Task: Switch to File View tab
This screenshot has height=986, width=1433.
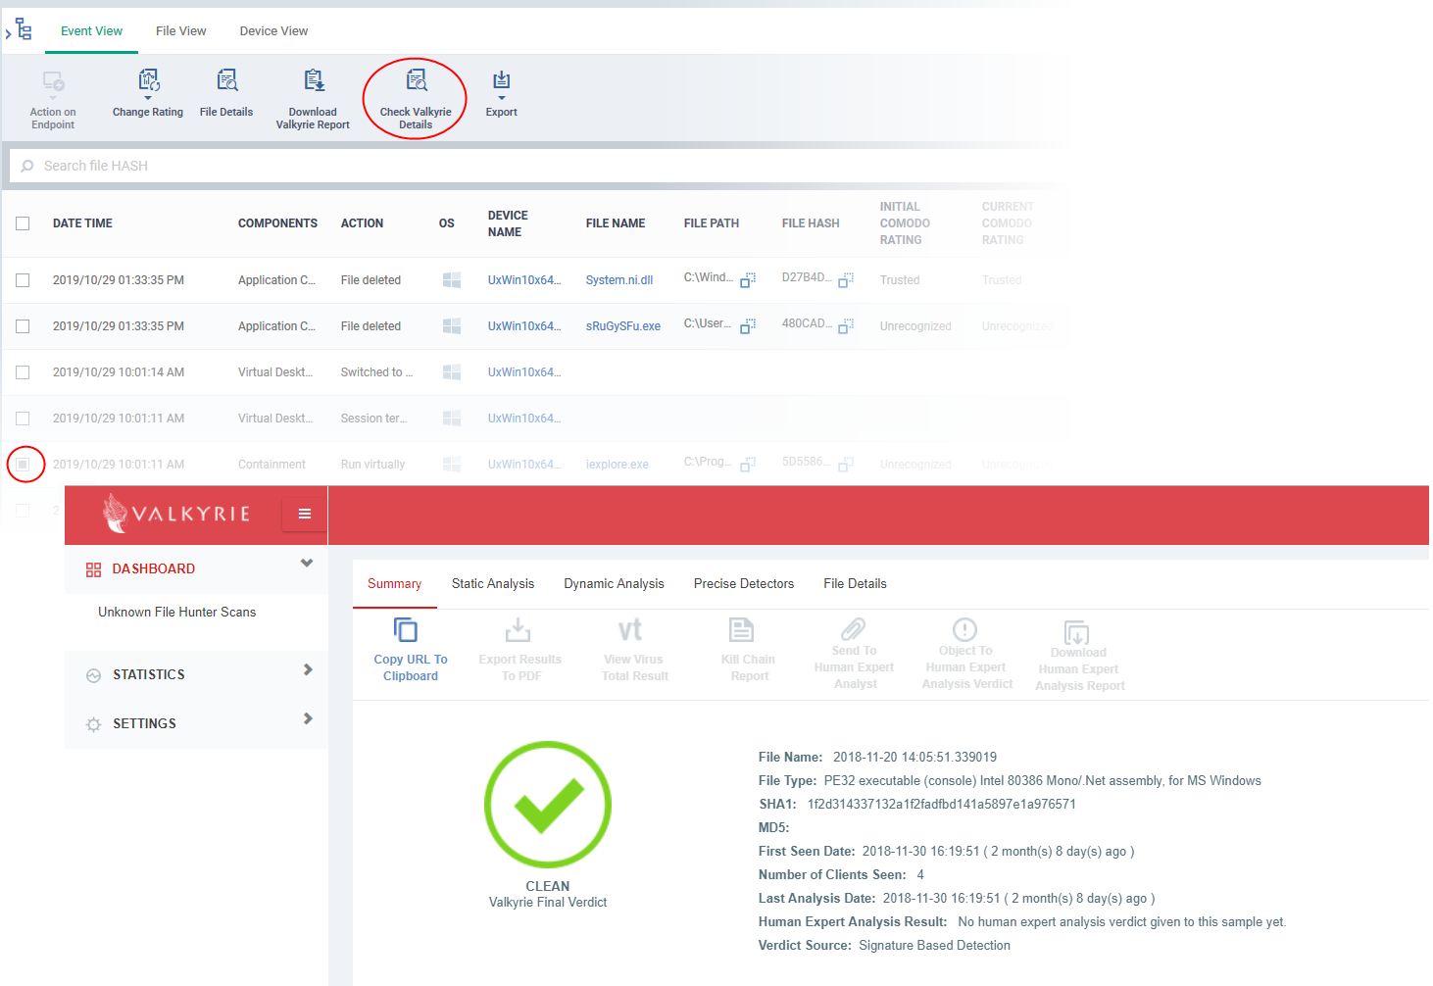Action: tap(181, 31)
